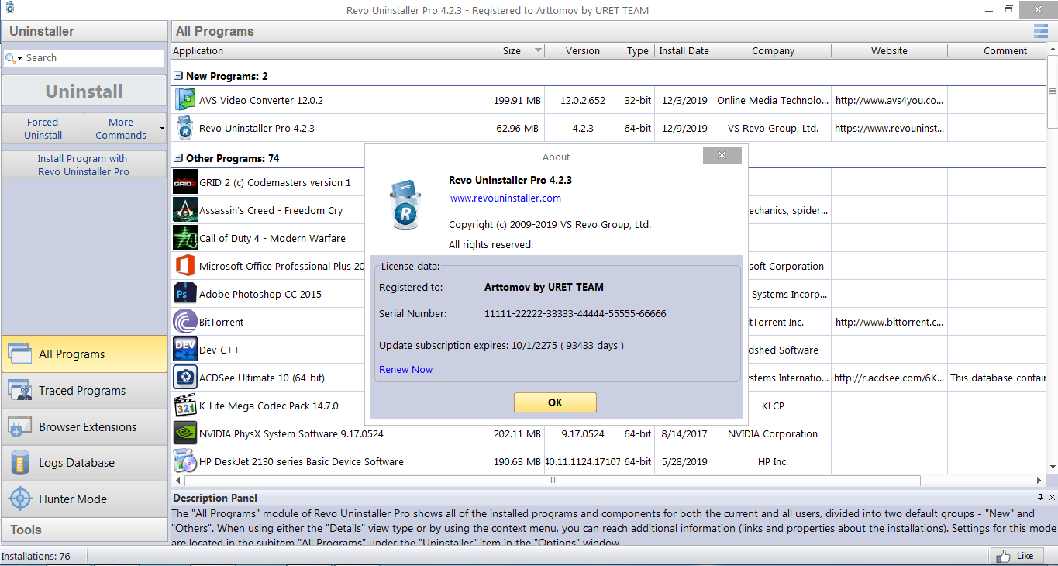Click the search magnifier icon
1058x566 pixels.
(x=11, y=58)
